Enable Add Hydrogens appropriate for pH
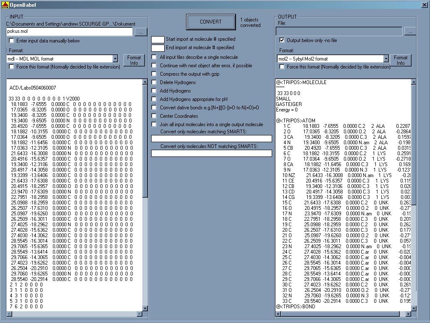The image size is (430, 323). 154,99
